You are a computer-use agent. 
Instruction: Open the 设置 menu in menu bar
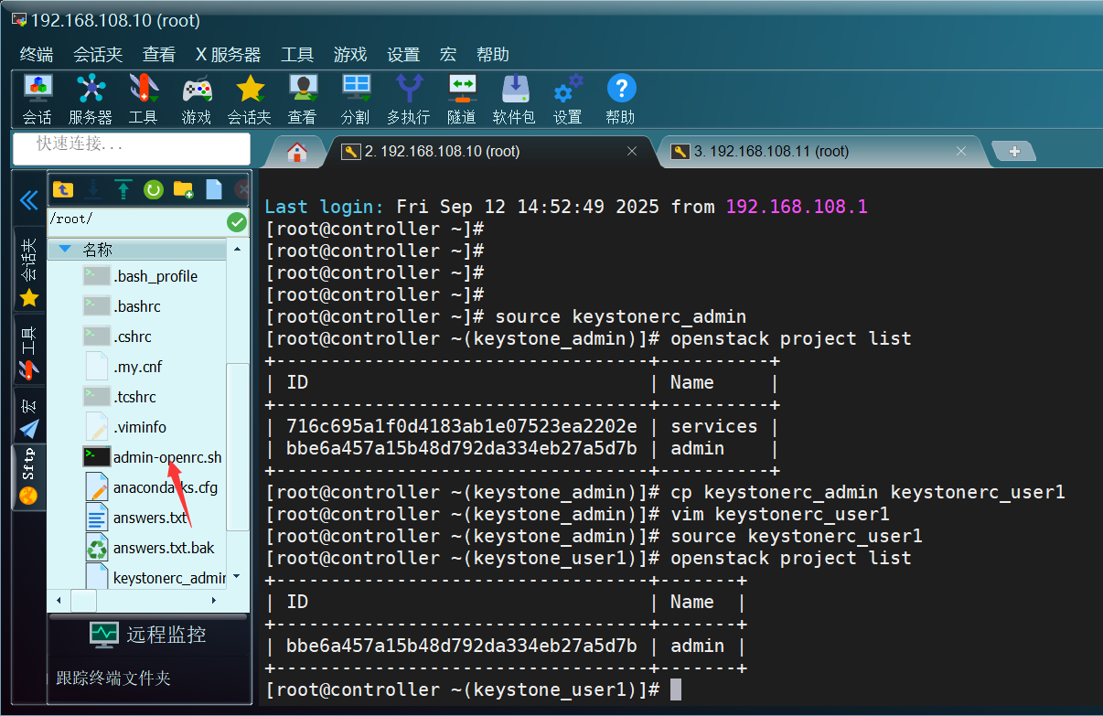(x=403, y=55)
